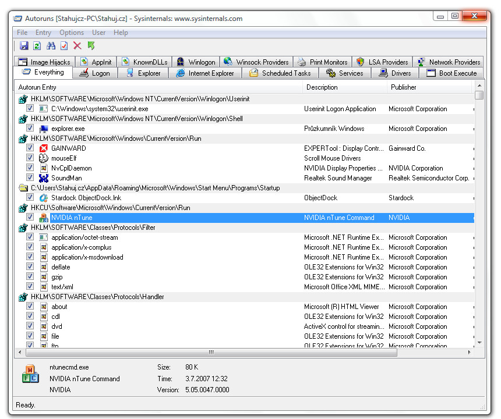Click the GAINWARD entry icon

[x=44, y=148]
